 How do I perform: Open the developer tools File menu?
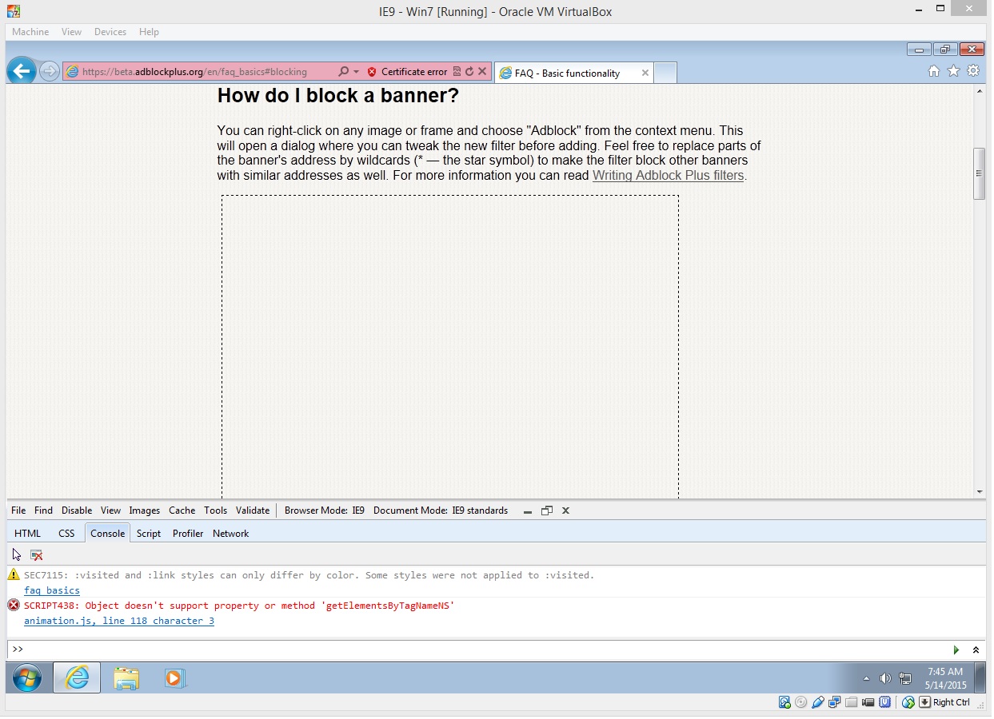click(x=18, y=510)
